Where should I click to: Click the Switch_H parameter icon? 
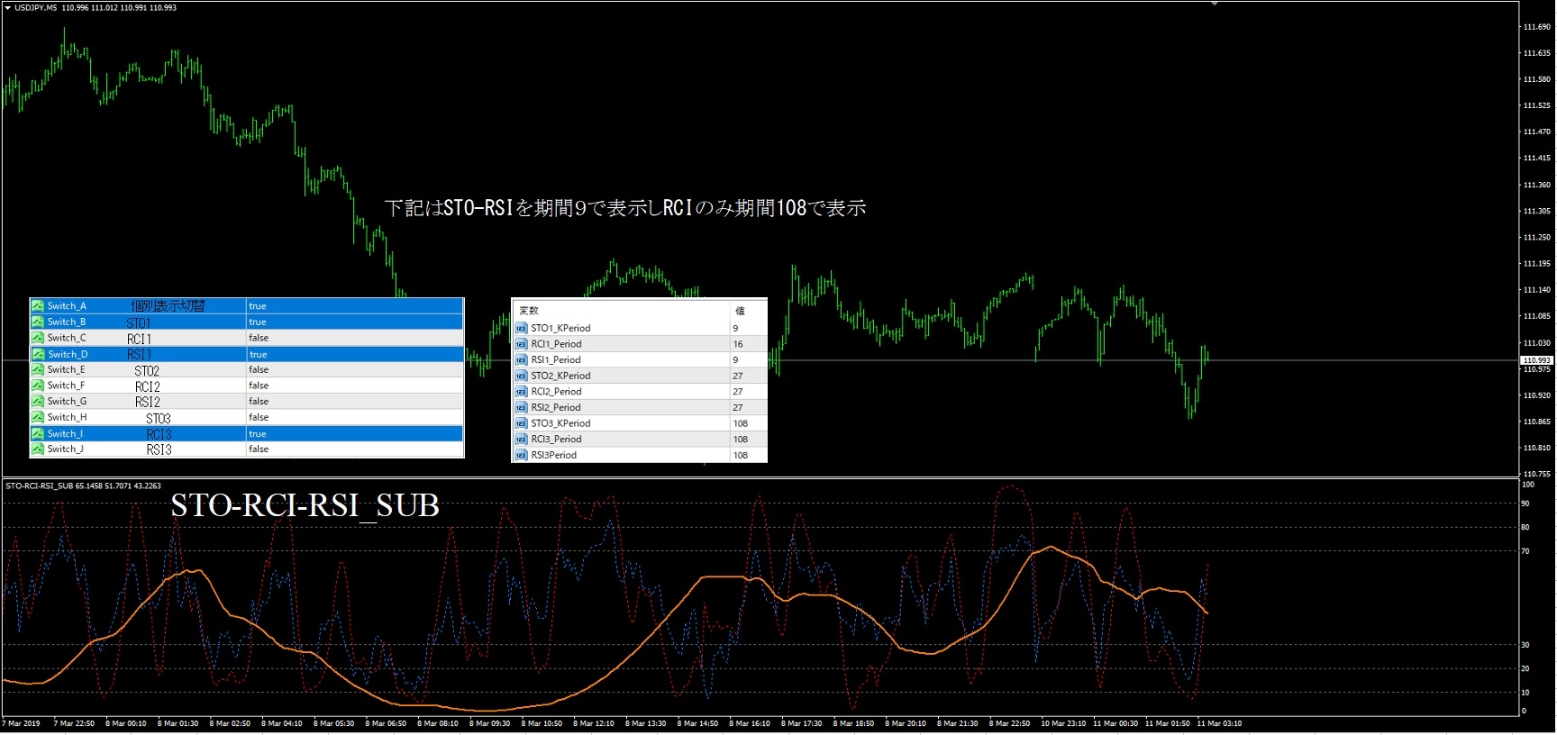pos(38,417)
